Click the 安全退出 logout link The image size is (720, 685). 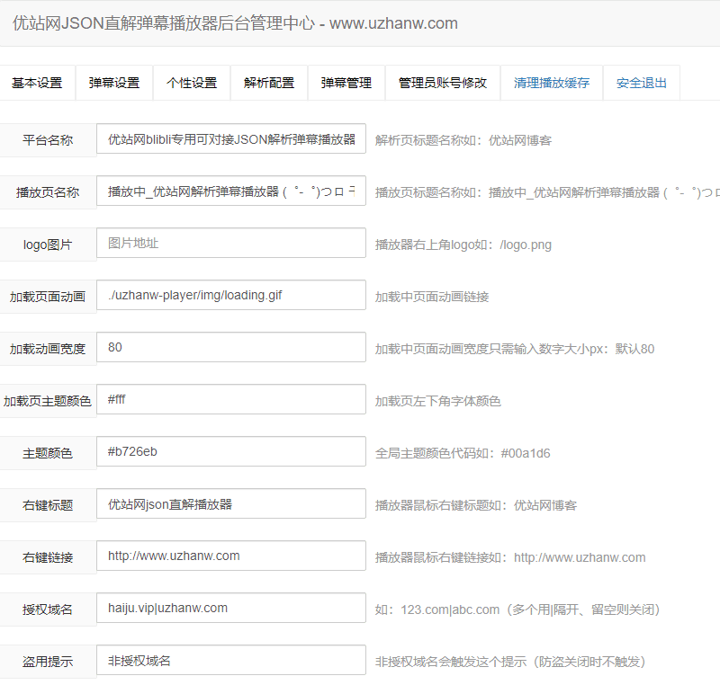tap(642, 83)
